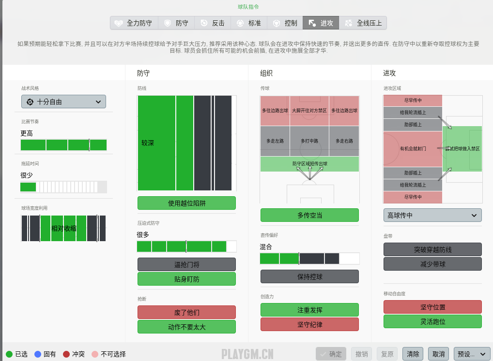Select 有机会就射门 attack zone
The height and width of the screenshot is (361, 493).
coord(413,149)
